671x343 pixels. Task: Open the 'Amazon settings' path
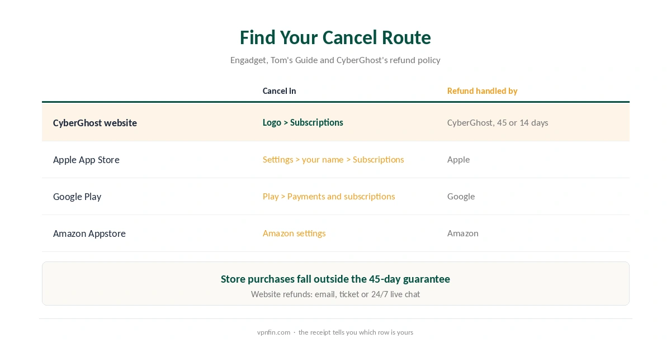294,234
